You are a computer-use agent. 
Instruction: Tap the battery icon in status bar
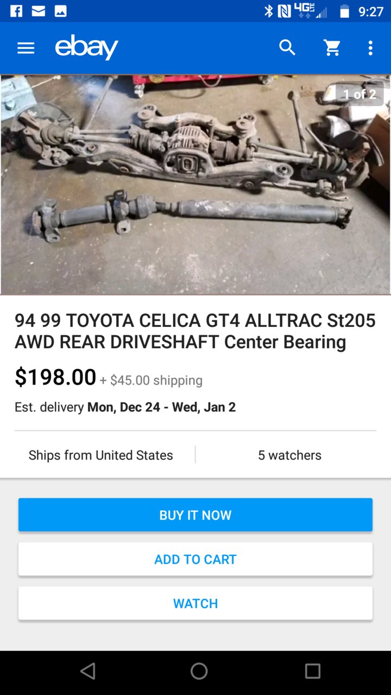coord(344,11)
